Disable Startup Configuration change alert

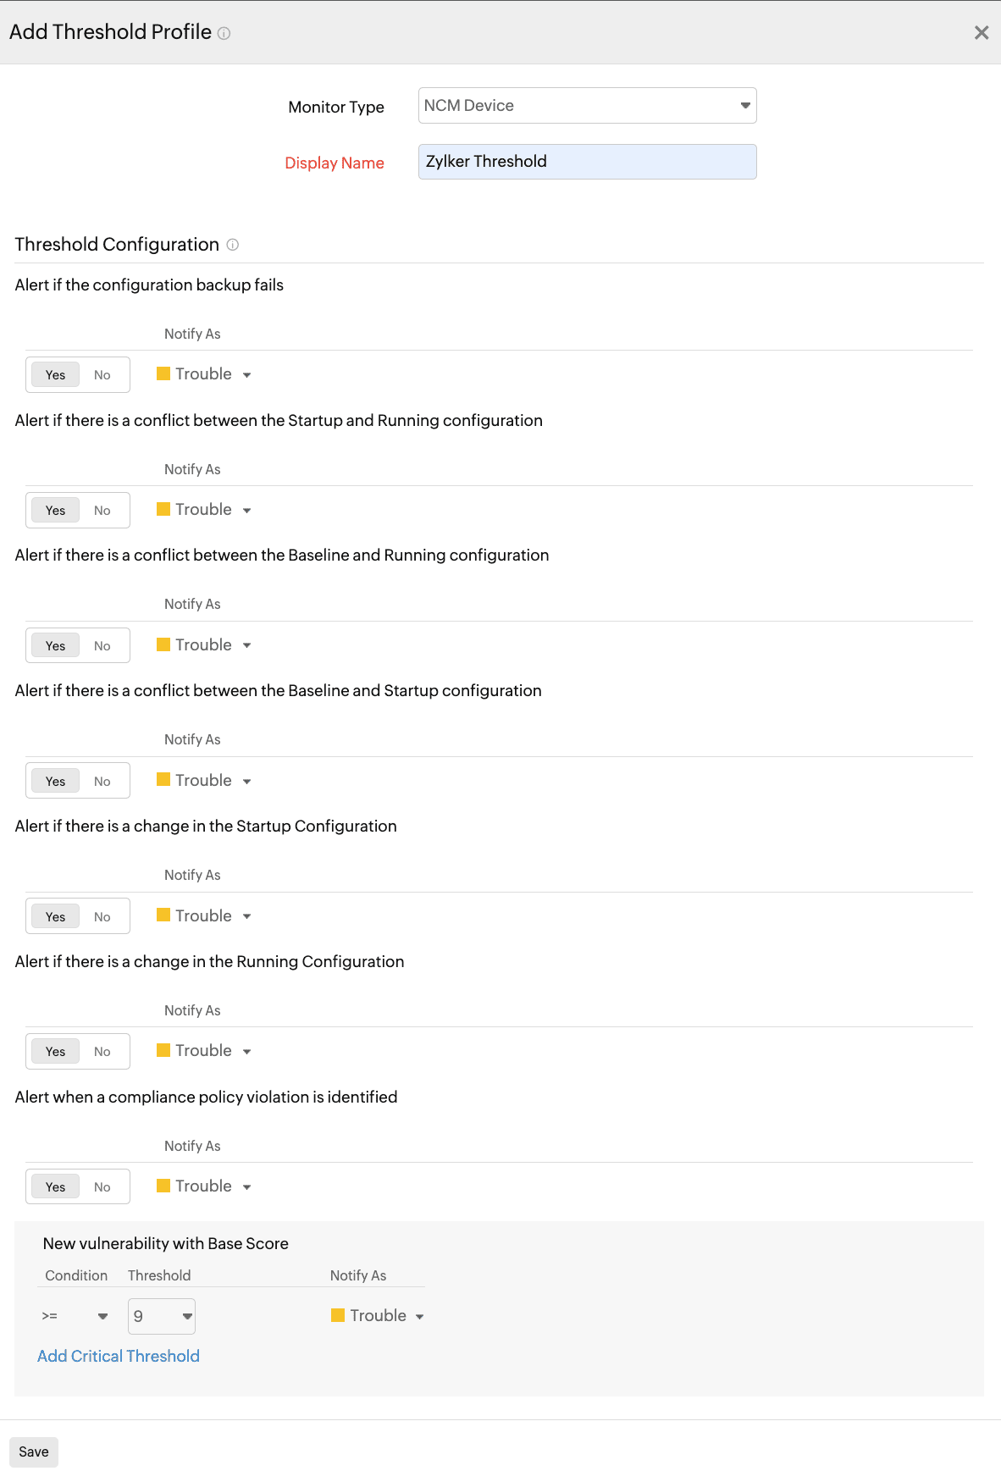pyautogui.click(x=102, y=915)
